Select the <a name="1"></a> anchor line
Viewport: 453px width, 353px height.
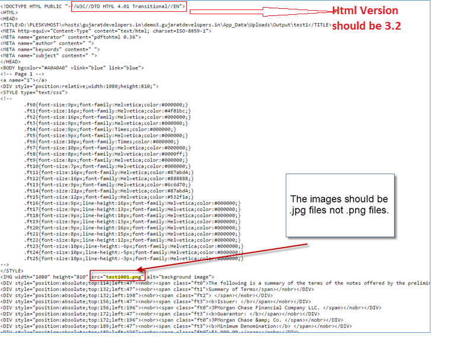point(24,80)
